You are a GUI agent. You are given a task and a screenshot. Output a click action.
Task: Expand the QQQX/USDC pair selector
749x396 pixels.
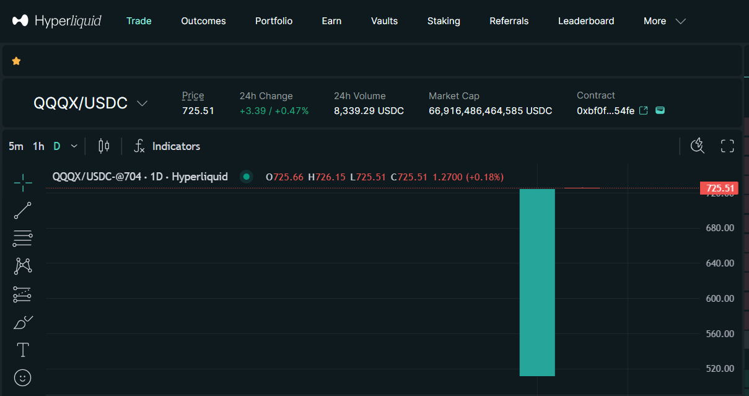pos(142,103)
